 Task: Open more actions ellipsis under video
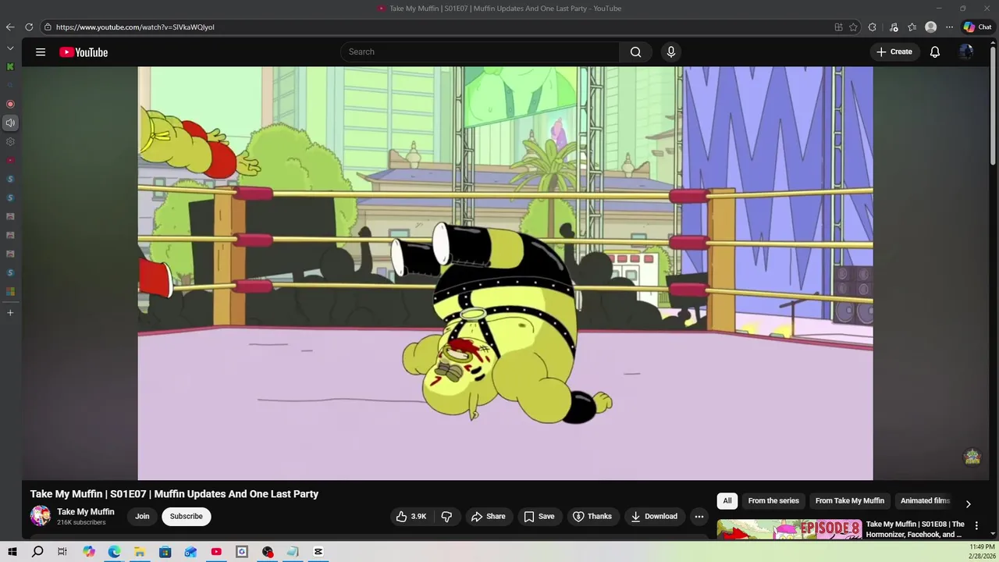click(x=699, y=517)
